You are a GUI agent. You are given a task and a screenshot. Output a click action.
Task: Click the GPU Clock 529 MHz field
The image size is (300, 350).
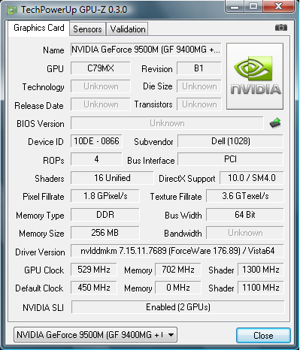click(93, 270)
